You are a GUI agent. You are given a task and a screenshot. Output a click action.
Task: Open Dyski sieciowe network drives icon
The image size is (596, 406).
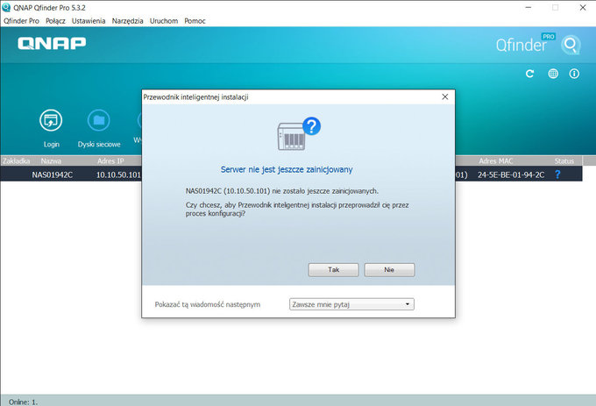point(99,120)
